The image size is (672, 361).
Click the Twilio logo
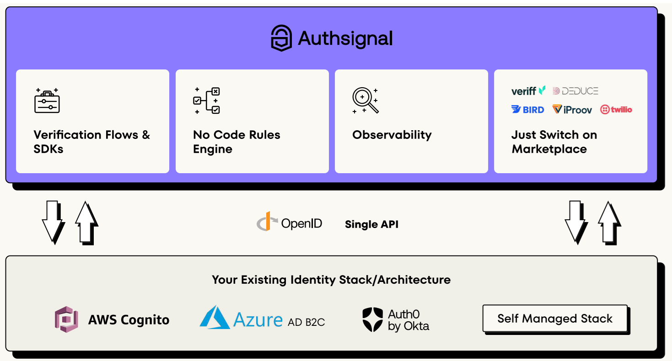(616, 110)
